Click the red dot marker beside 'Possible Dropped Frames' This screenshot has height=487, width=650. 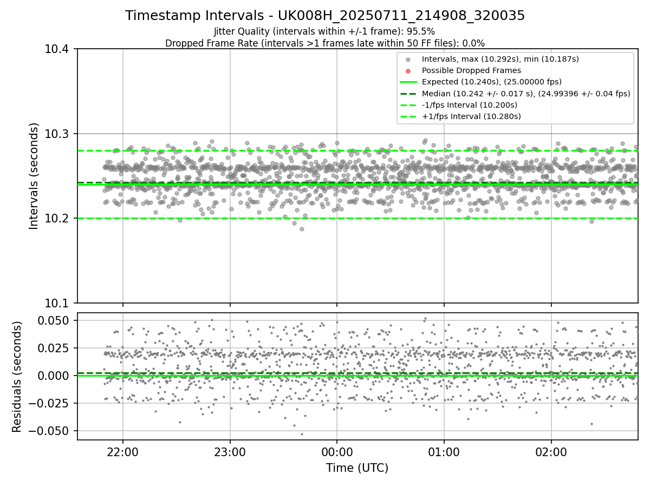point(408,71)
